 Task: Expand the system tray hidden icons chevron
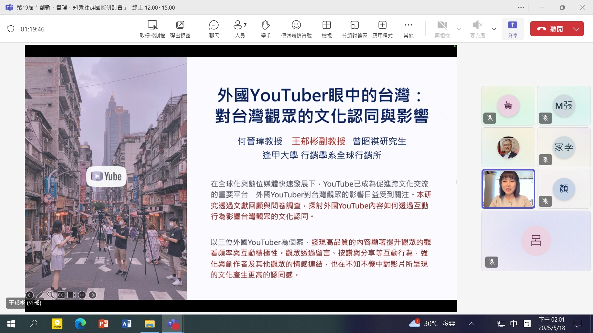(472, 323)
